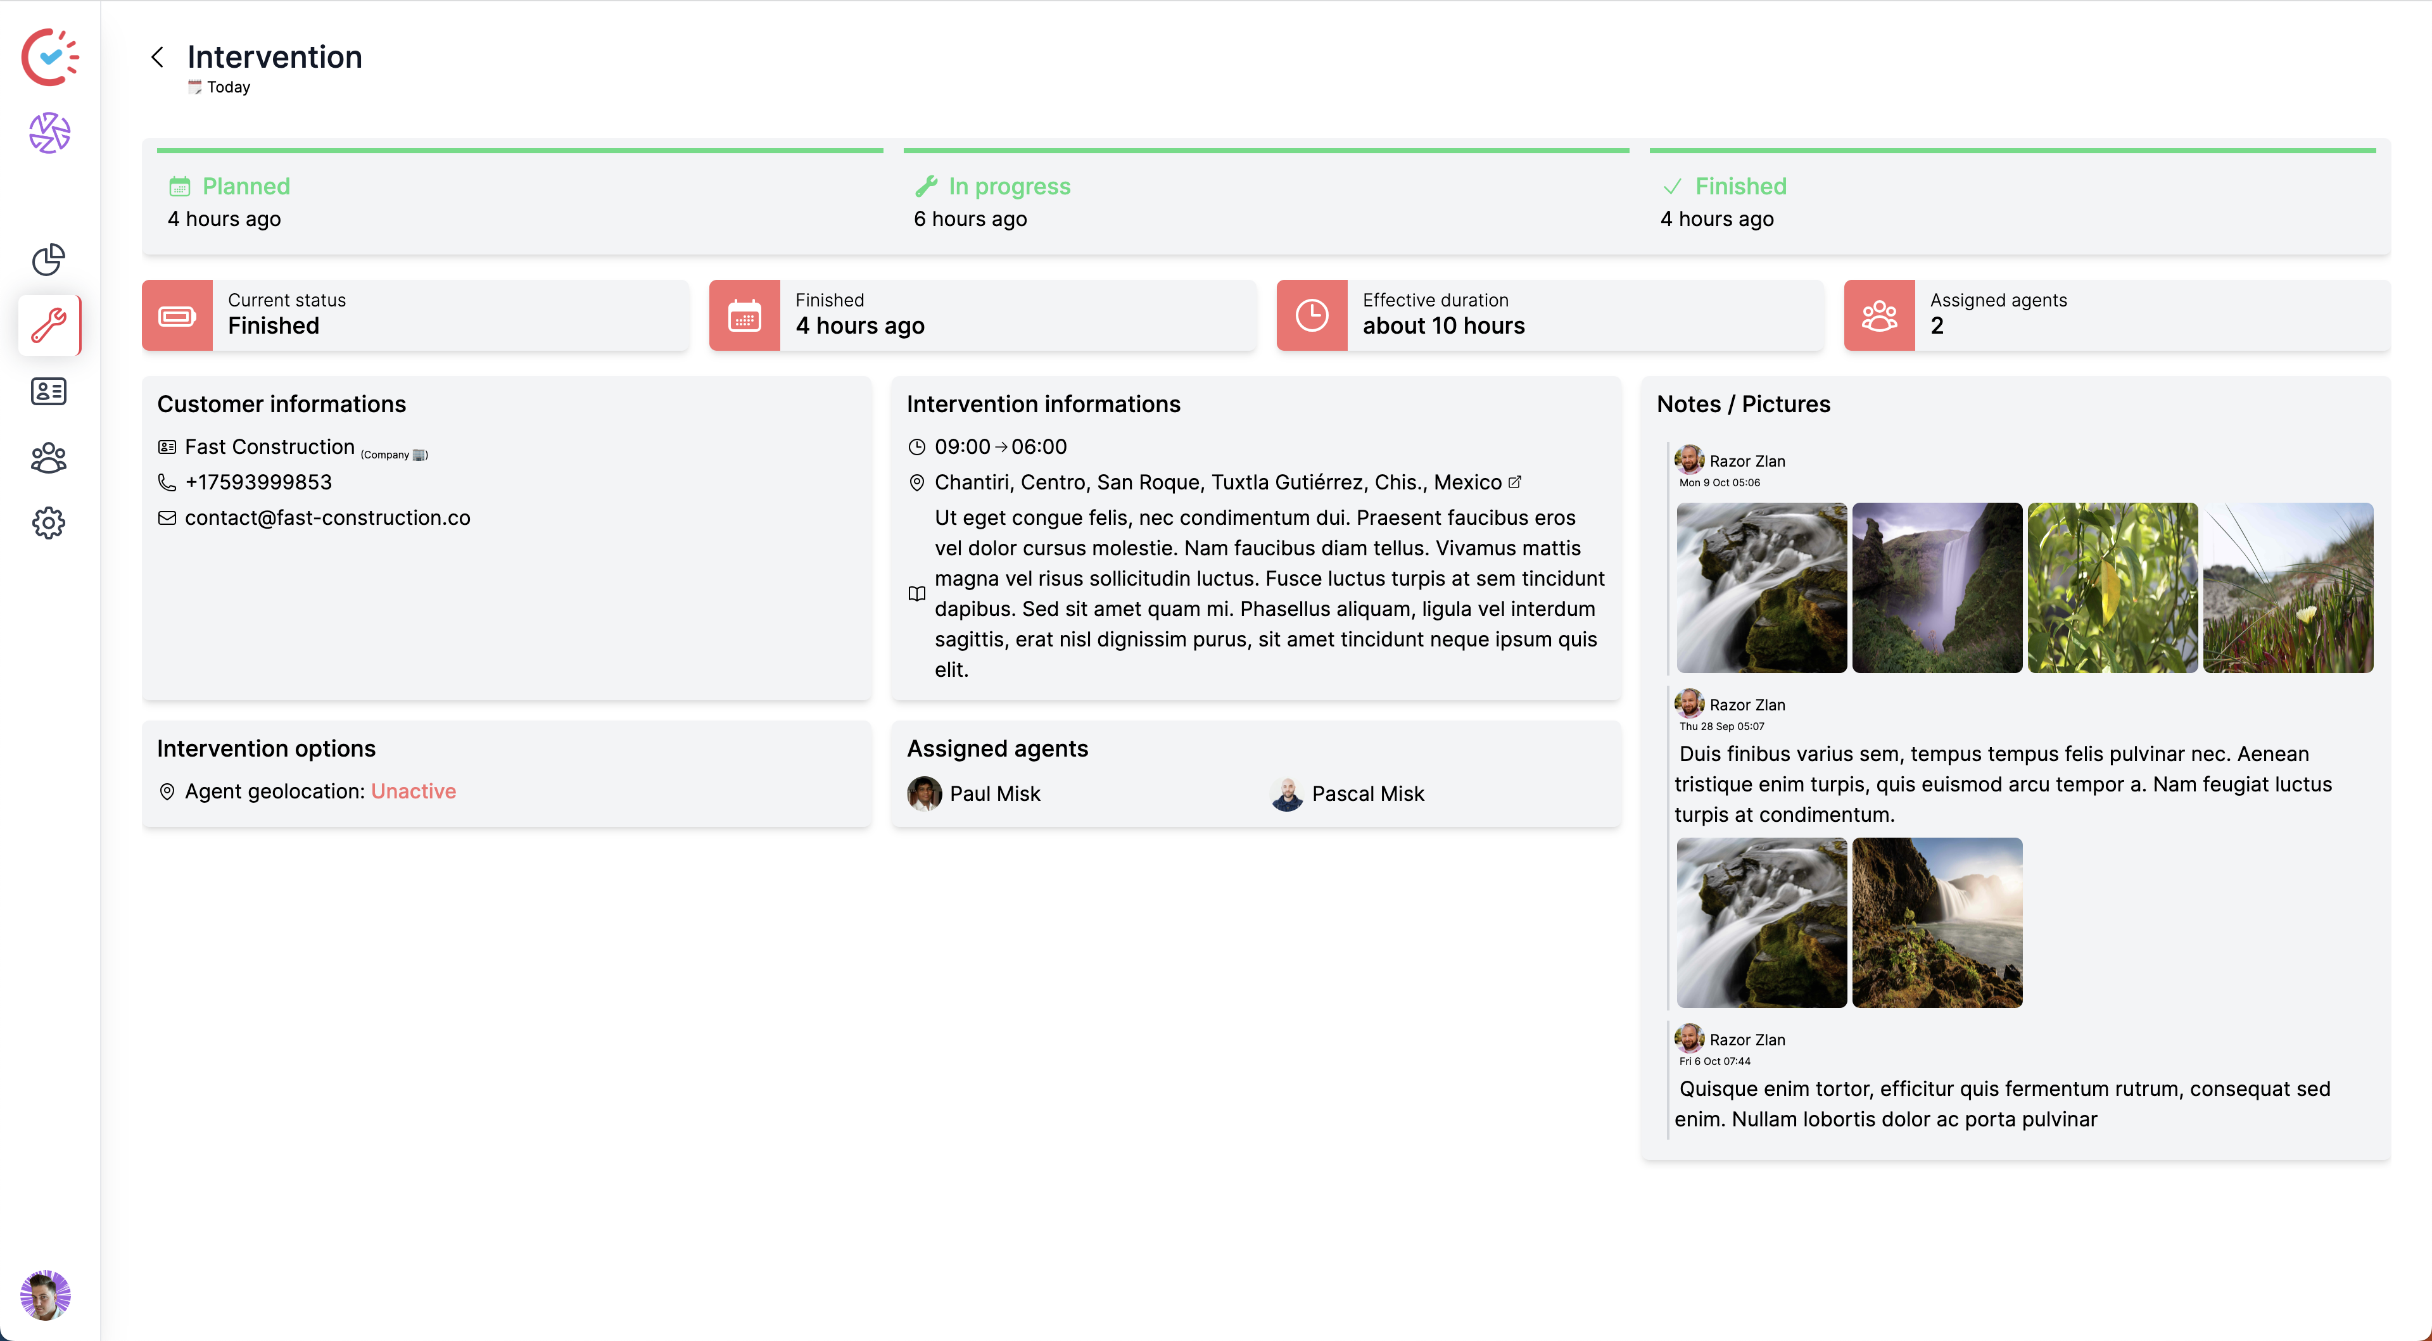Click the 'Duis finibus varius sem' note text

pos(2003,784)
